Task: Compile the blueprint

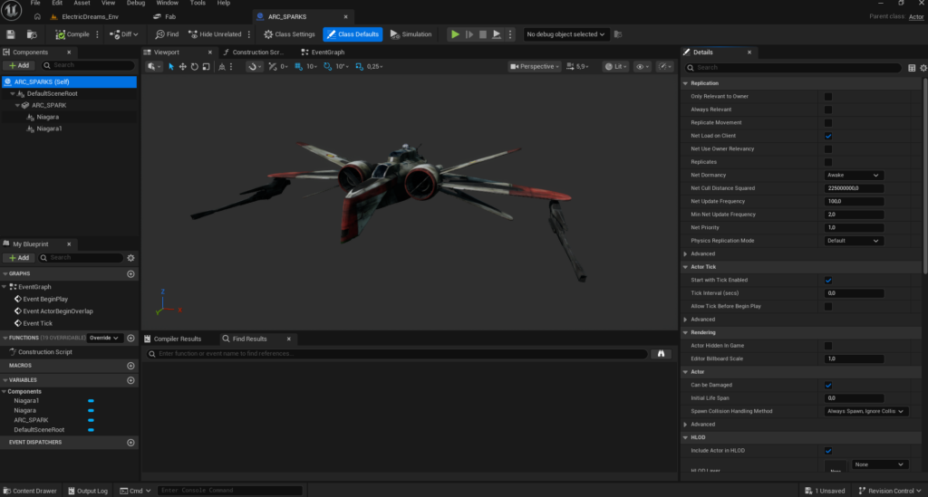Action: [x=72, y=34]
